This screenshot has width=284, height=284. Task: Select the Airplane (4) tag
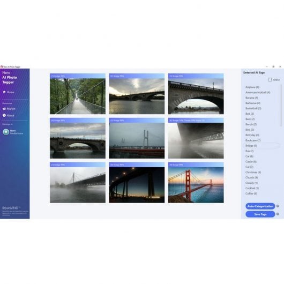(252, 87)
